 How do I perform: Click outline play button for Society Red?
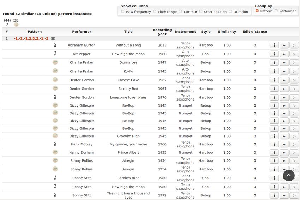coord(294,89)
